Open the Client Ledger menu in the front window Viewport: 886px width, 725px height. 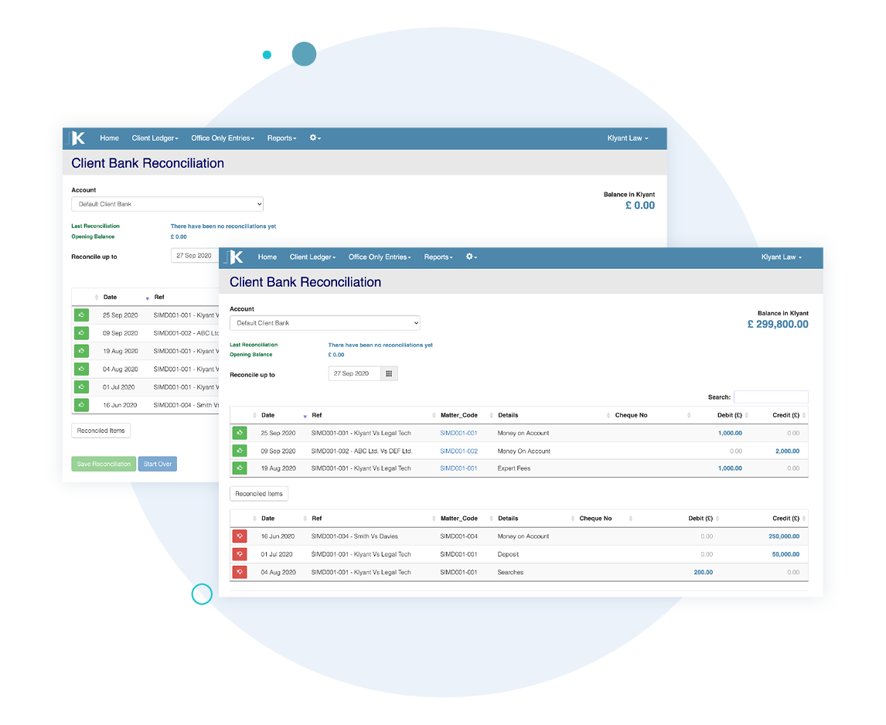[312, 257]
